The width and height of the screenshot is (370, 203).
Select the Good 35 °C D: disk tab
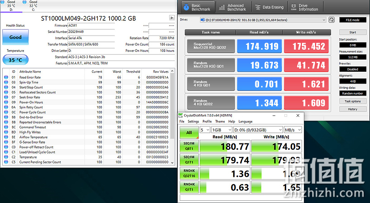pyautogui.click(x=11, y=6)
